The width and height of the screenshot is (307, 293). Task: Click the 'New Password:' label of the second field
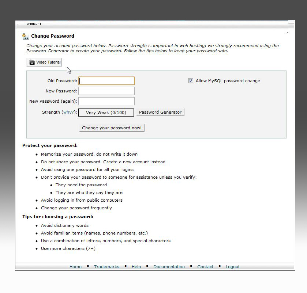[61, 91]
